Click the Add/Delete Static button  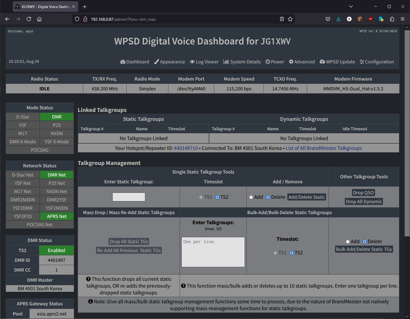[x=307, y=197]
